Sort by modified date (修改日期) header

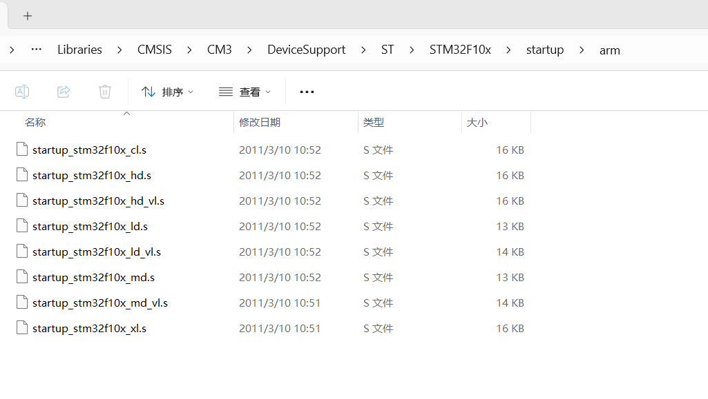coord(260,122)
